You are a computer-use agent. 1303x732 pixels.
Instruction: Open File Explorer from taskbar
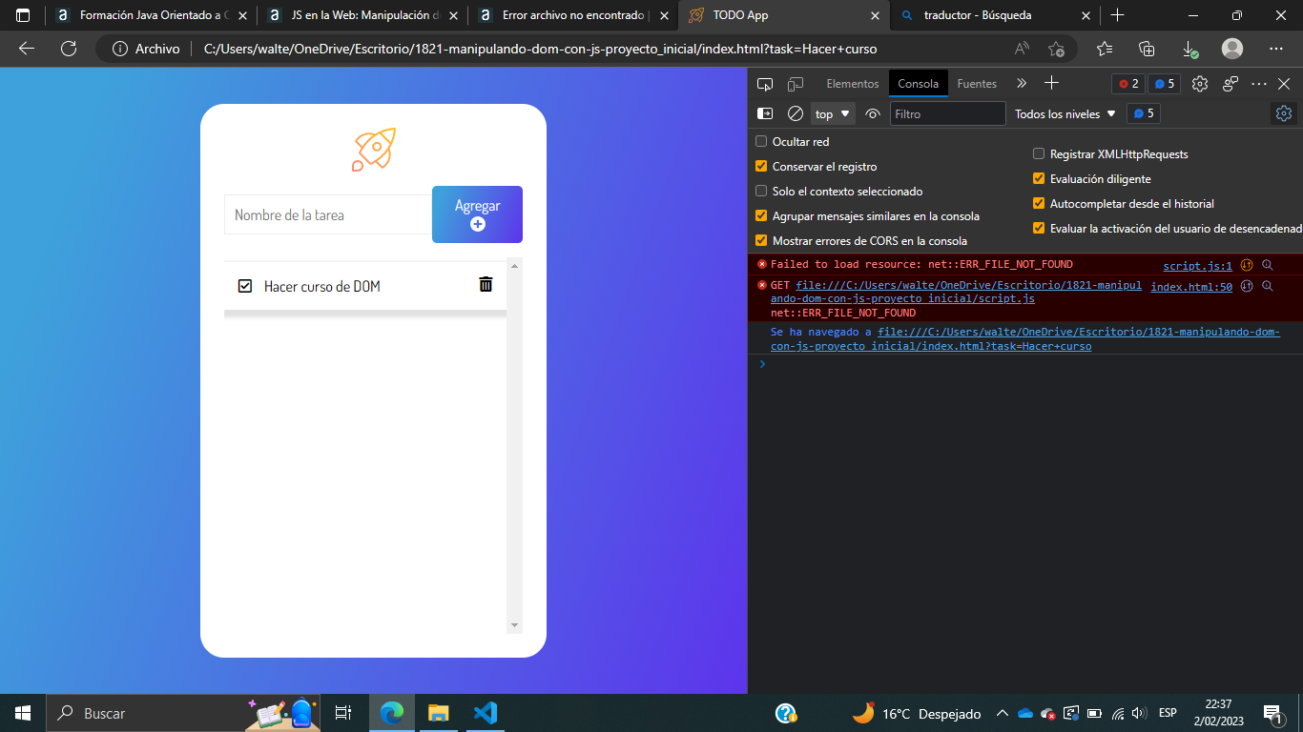pos(438,713)
